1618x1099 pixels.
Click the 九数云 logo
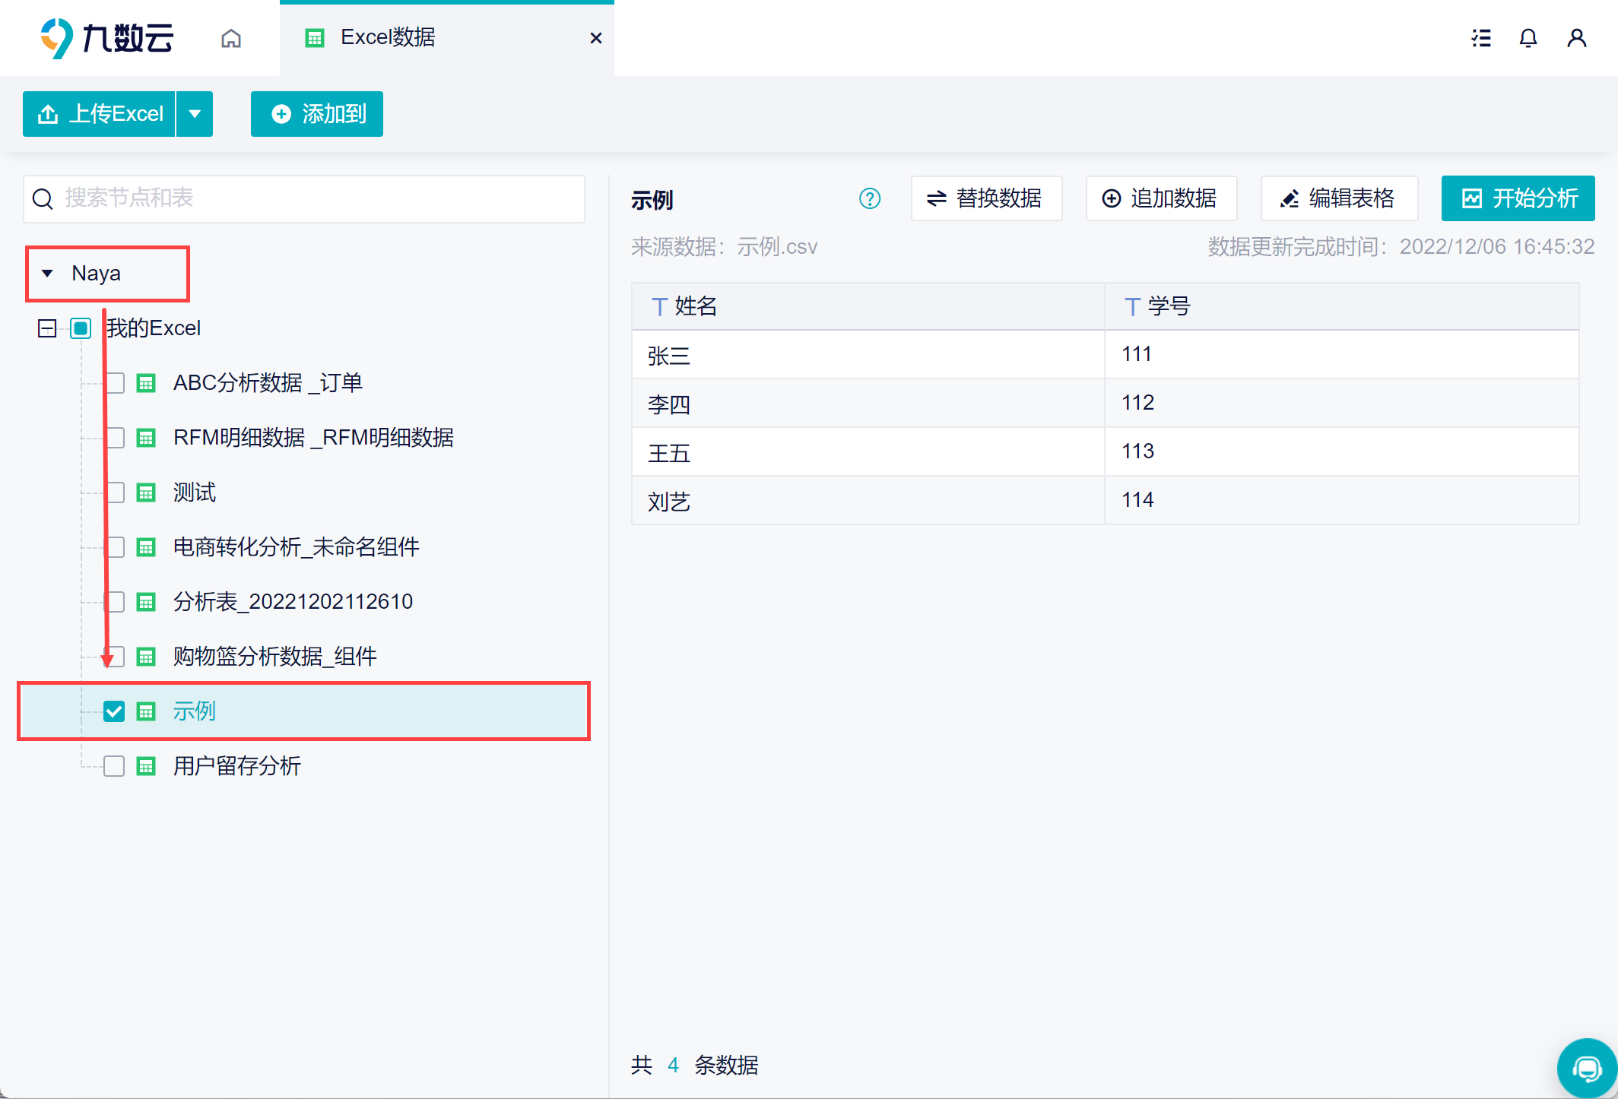click(x=107, y=38)
